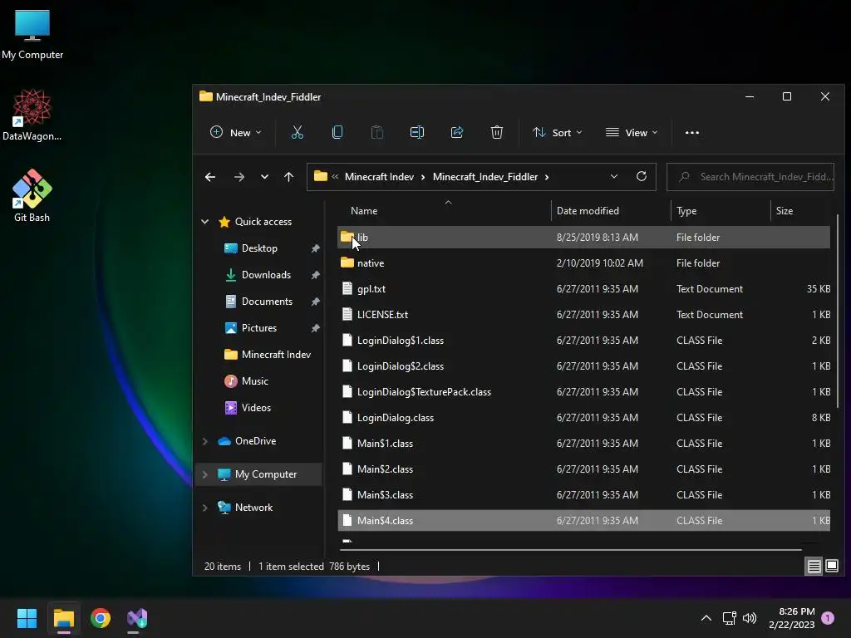Collapse the Quick access tree

pyautogui.click(x=205, y=221)
